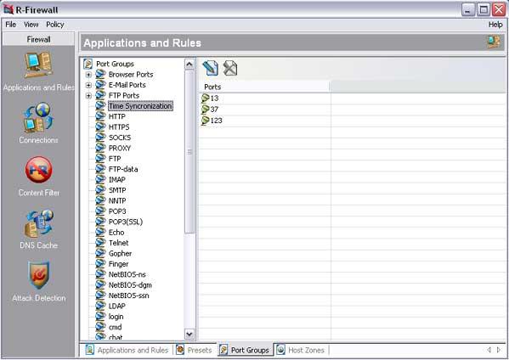Click the port 37 row icon
509x360 pixels.
tap(205, 110)
